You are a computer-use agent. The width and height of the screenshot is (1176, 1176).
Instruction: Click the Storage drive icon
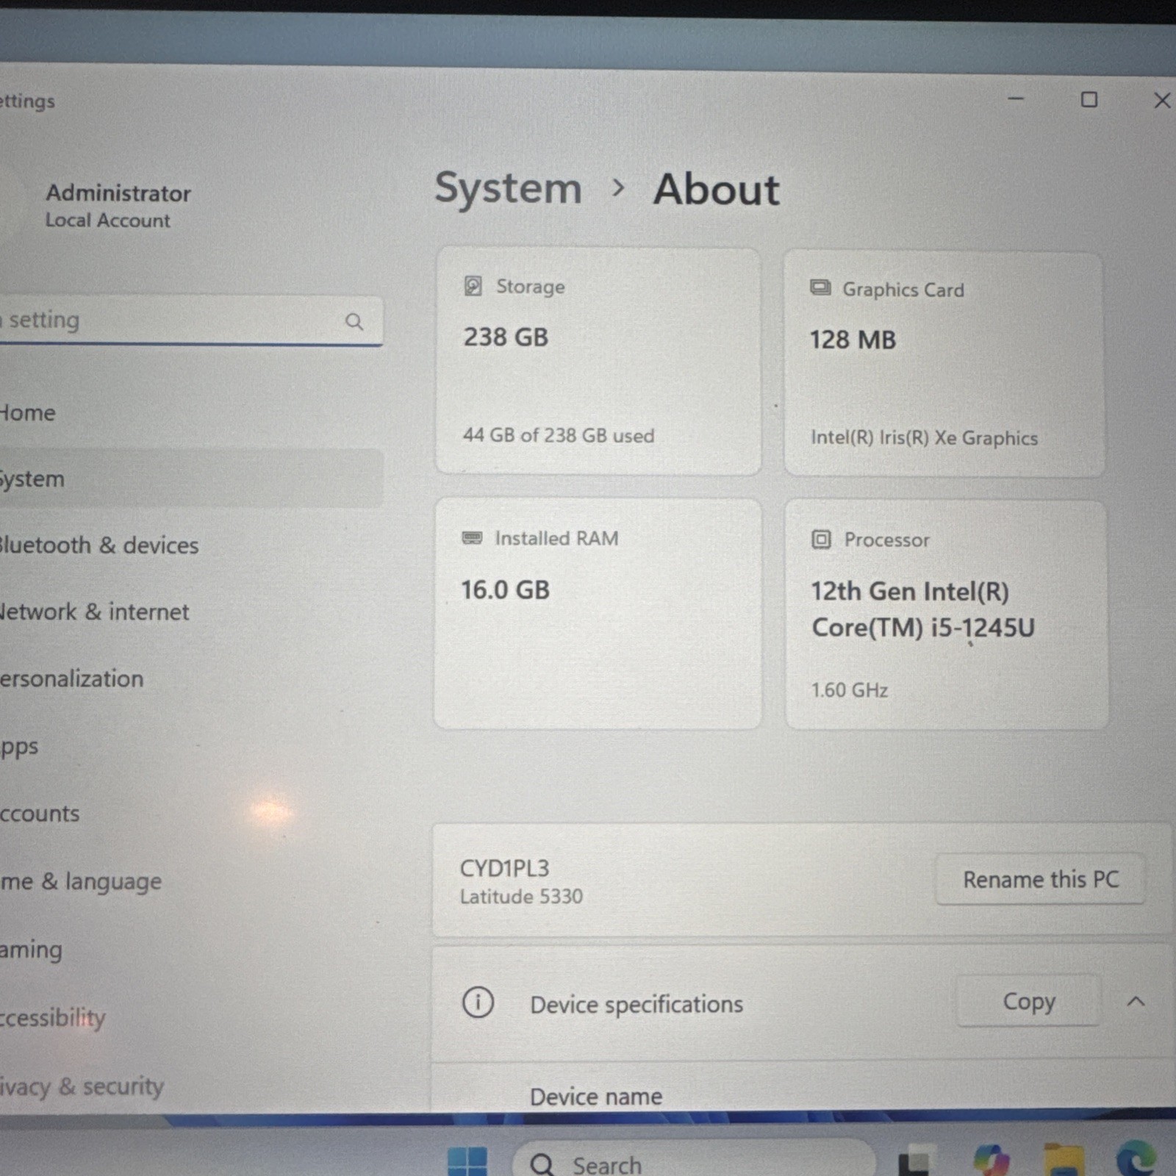point(473,286)
